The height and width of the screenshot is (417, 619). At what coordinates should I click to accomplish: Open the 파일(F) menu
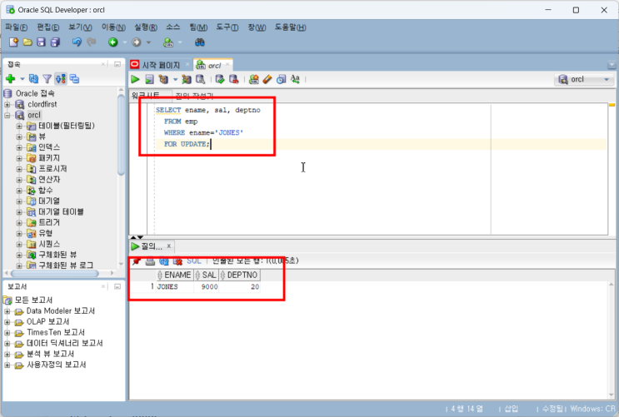[16, 27]
